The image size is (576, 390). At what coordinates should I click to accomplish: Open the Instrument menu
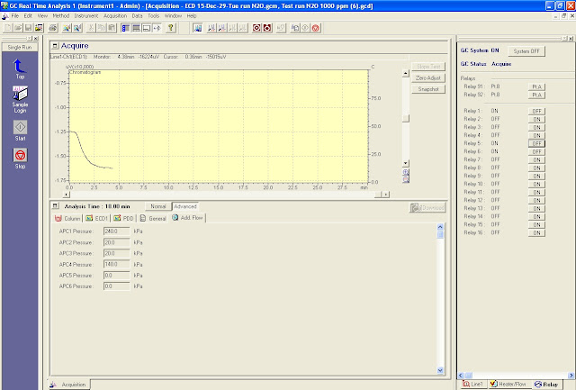pyautogui.click(x=86, y=16)
